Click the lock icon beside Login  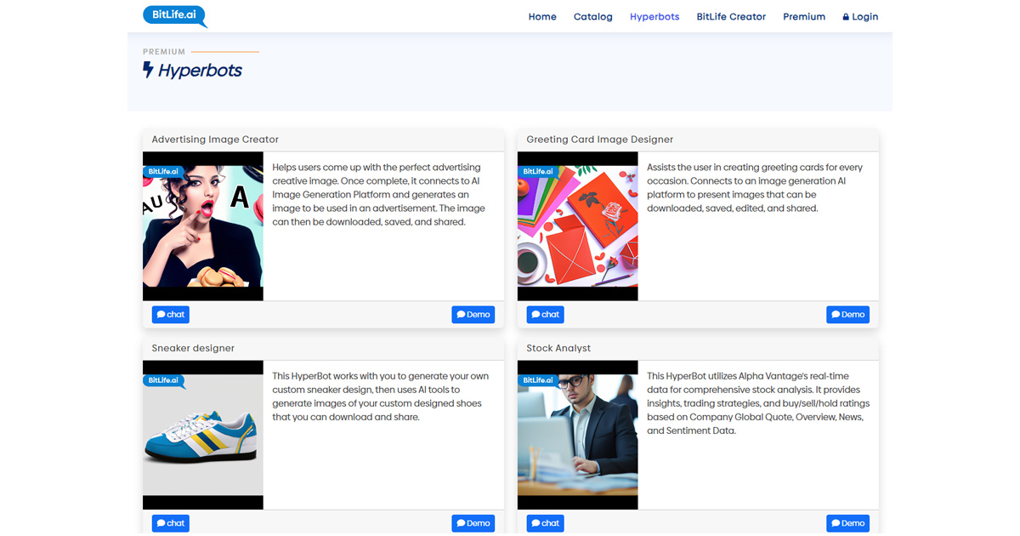[x=846, y=17]
